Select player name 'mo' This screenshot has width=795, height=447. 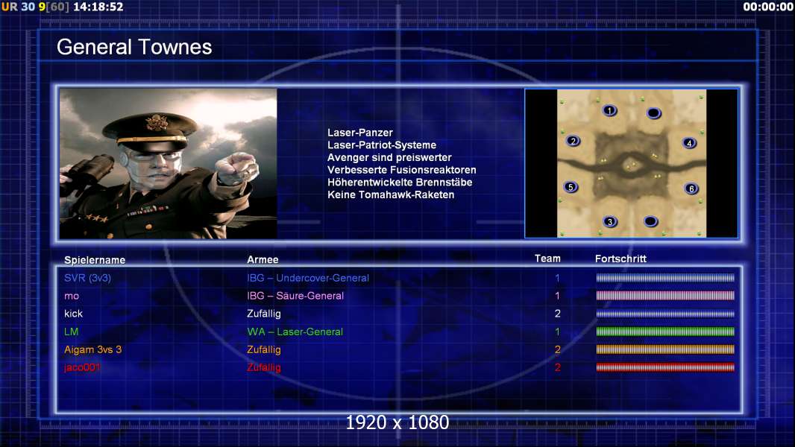pyautogui.click(x=72, y=296)
